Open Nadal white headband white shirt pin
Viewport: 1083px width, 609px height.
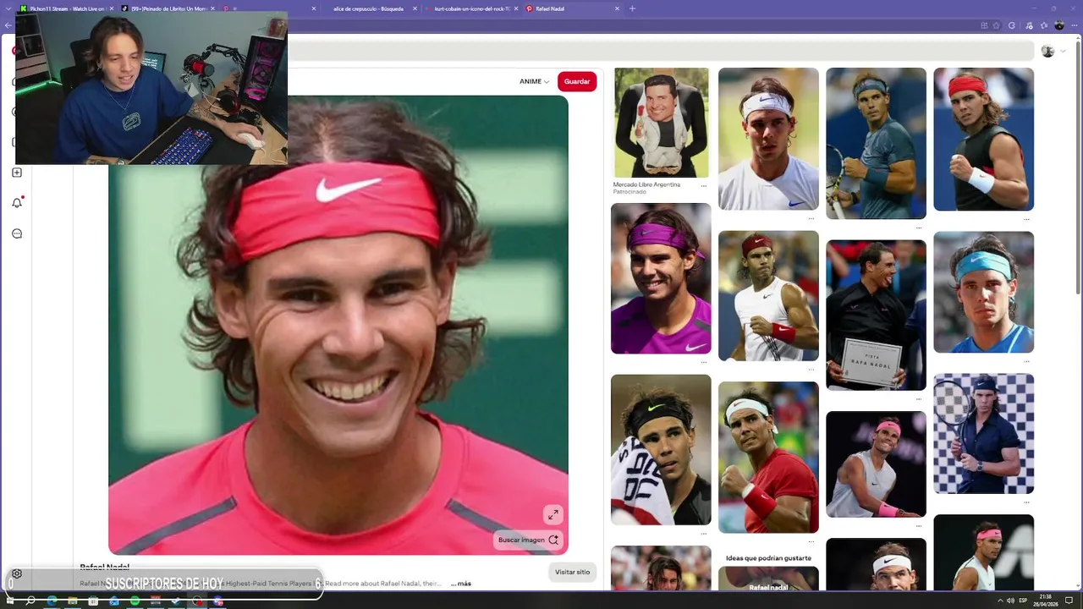pyautogui.click(x=768, y=139)
